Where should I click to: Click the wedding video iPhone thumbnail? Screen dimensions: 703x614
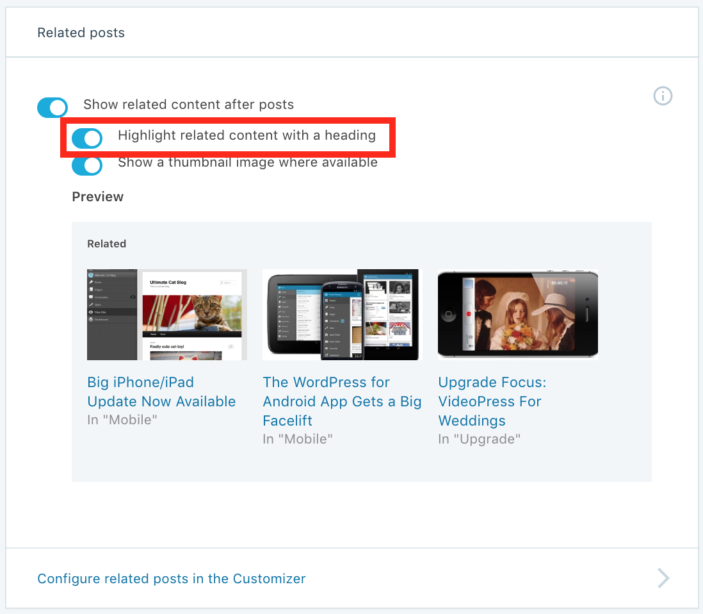coord(518,315)
